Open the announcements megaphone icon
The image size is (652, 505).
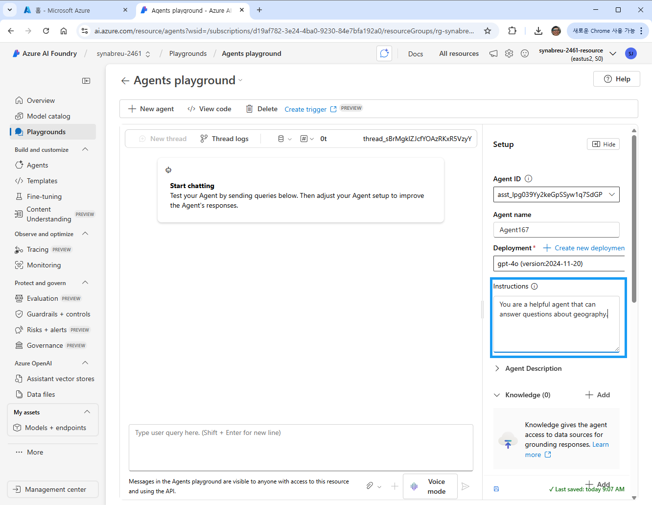tap(493, 53)
